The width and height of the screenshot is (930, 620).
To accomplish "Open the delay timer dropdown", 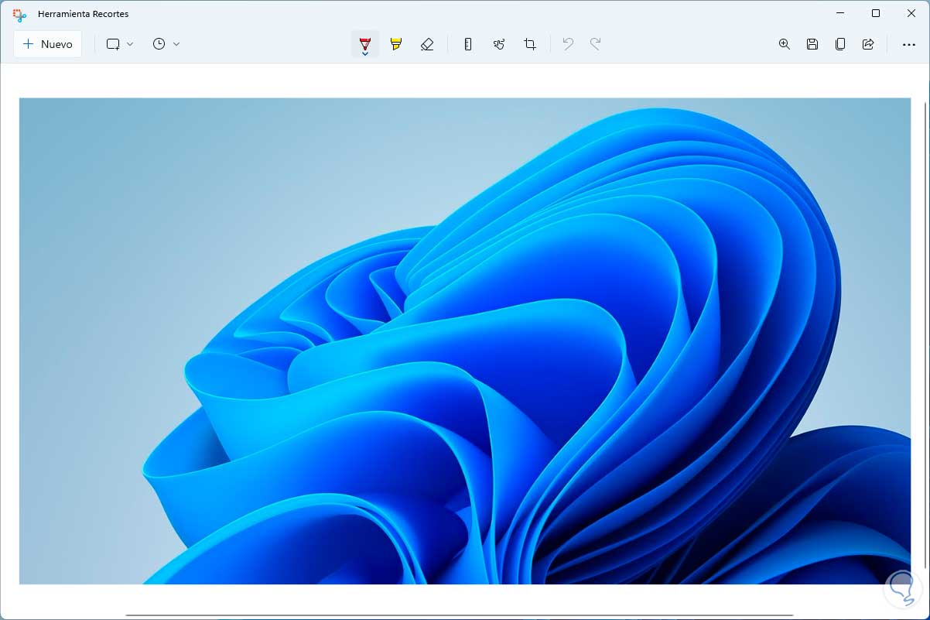I will point(166,44).
